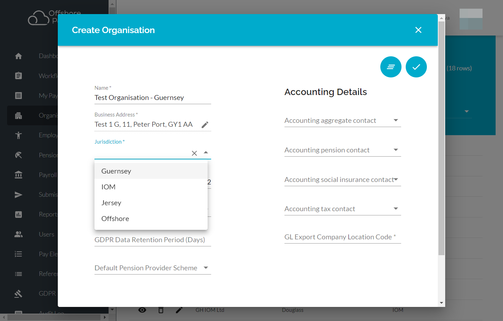Viewport: 503px width, 321px height.
Task: Collapse the Jurisdiction dropdown arrow
Action: click(x=206, y=152)
